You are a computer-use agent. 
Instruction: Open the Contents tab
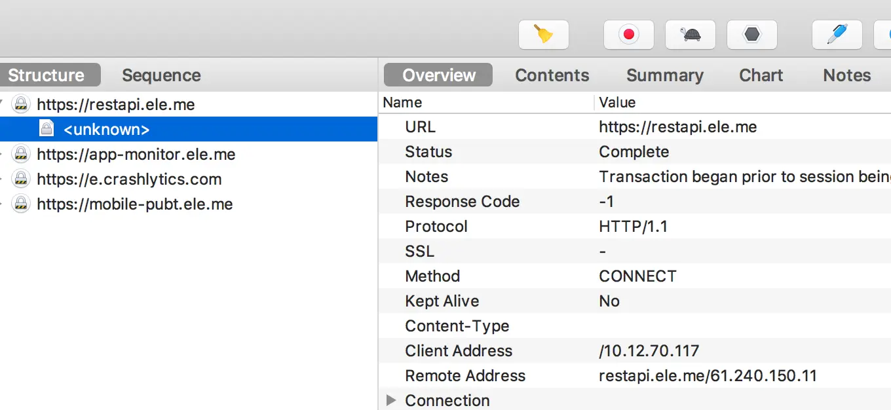click(552, 75)
